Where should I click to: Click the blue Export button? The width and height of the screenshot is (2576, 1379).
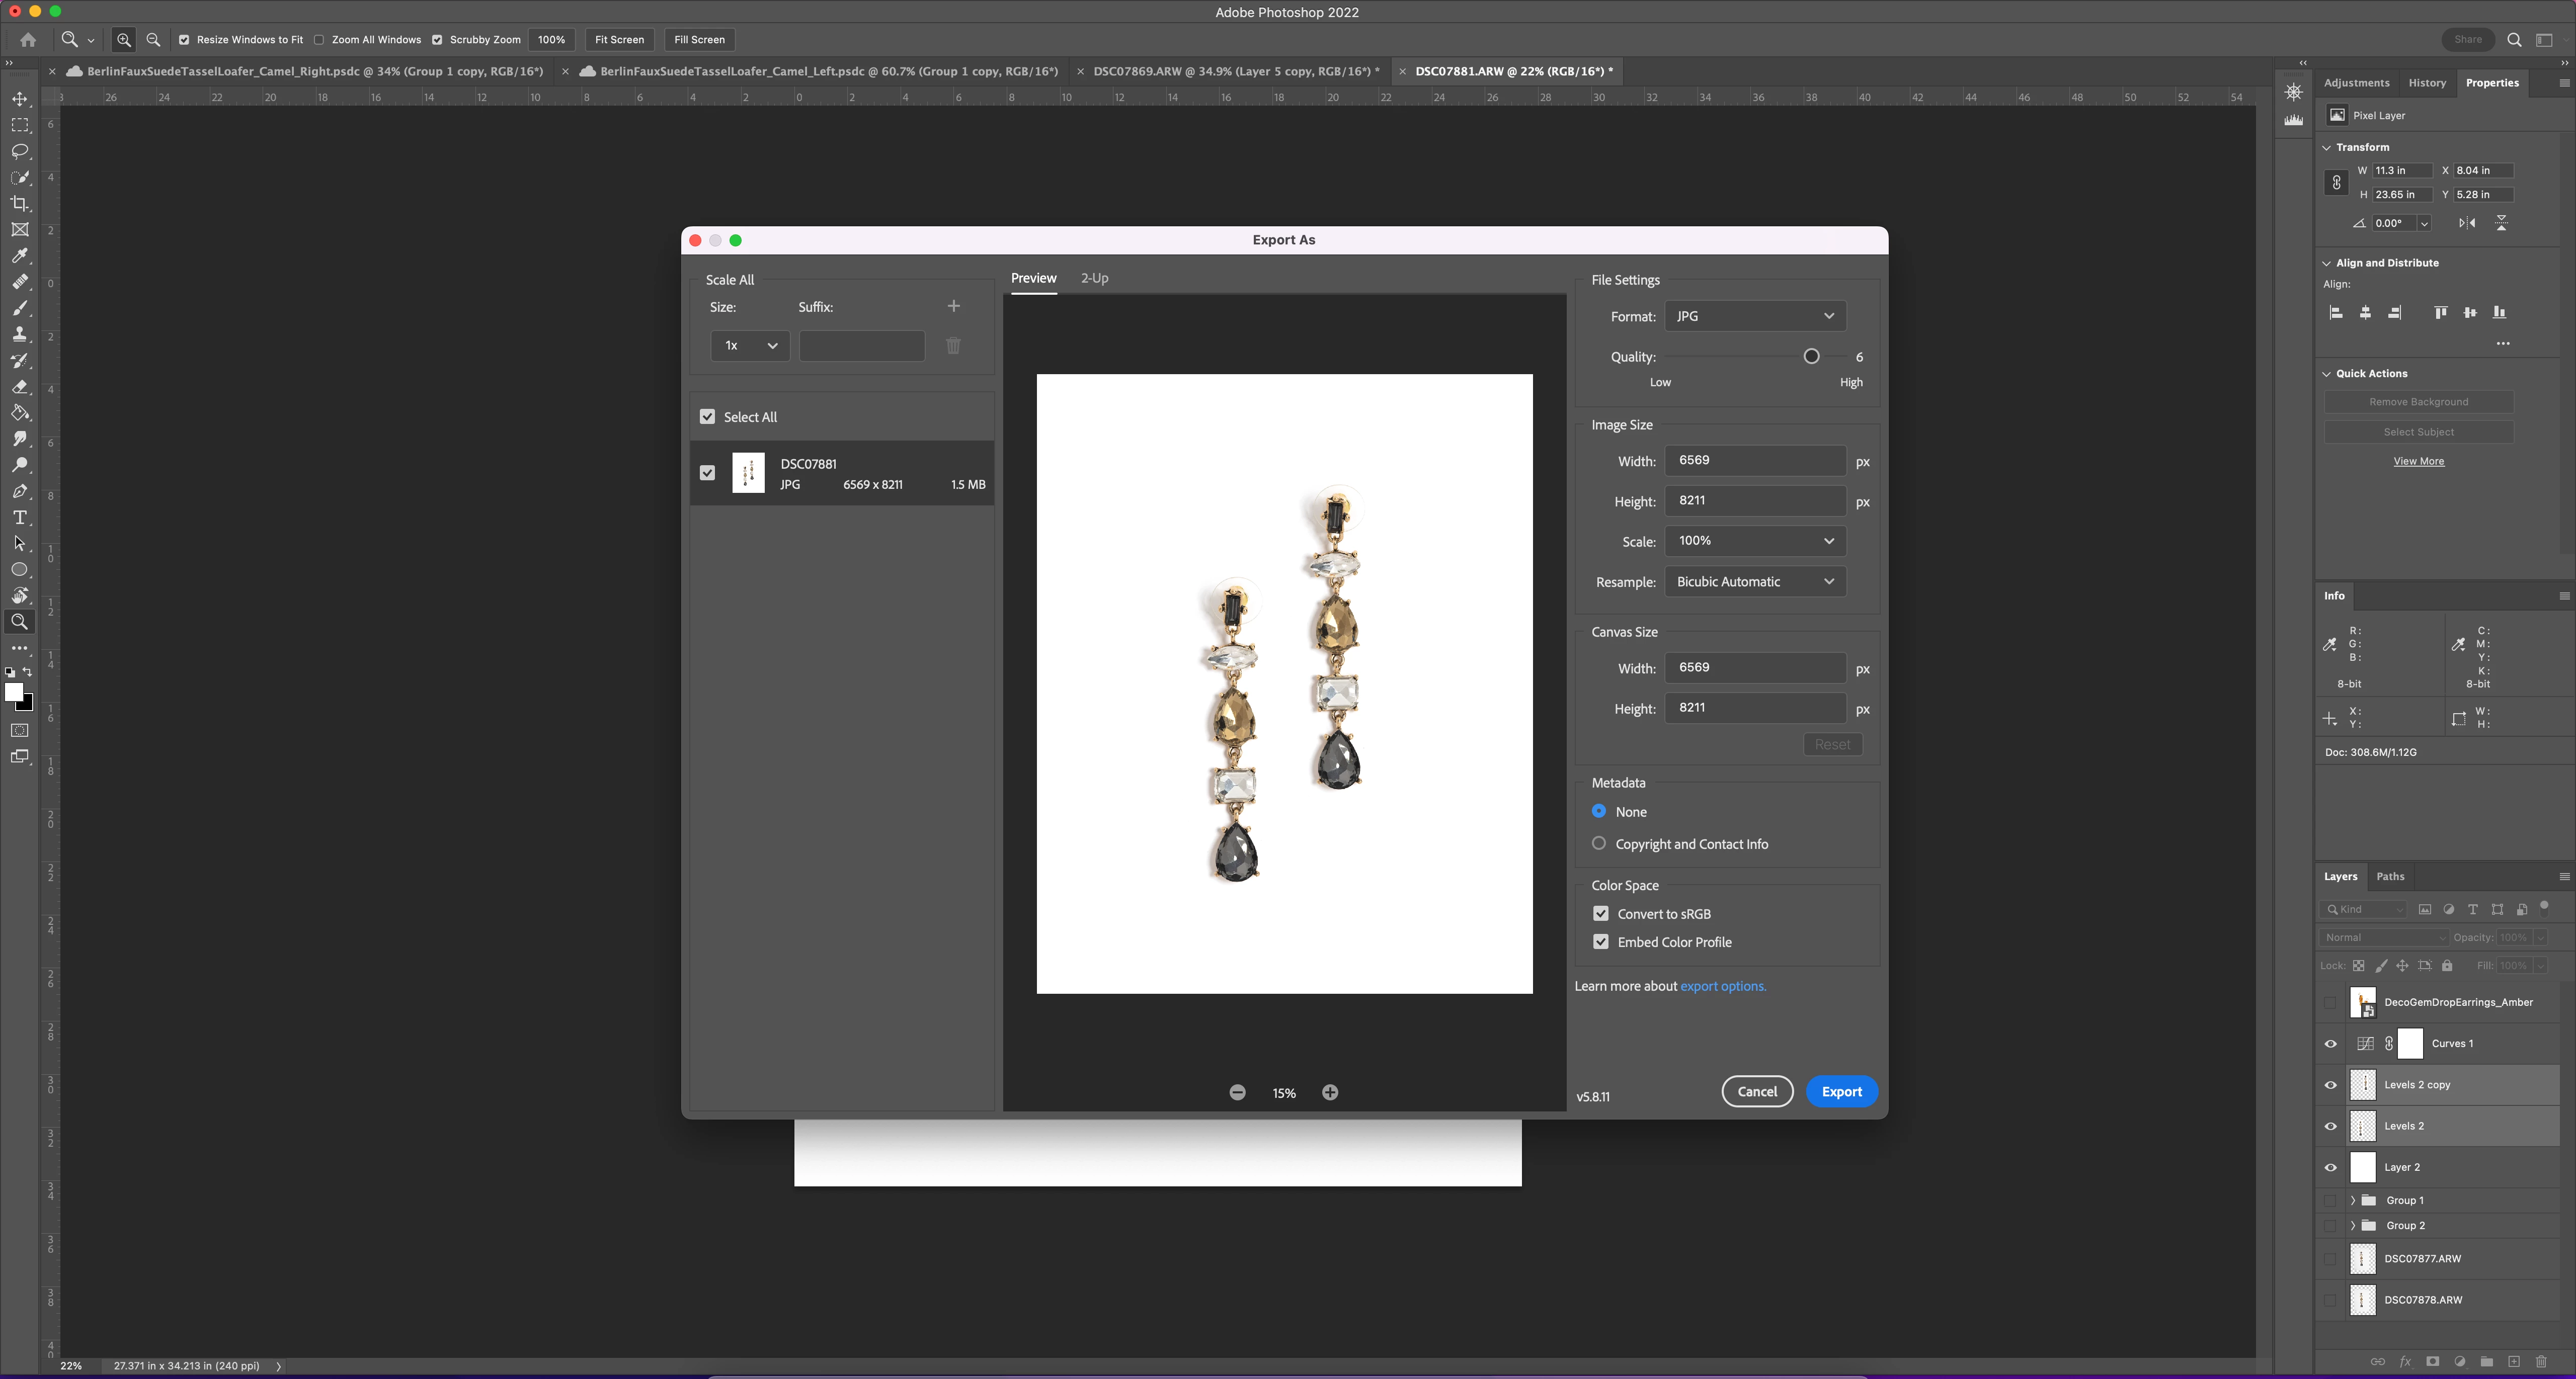click(x=1841, y=1091)
